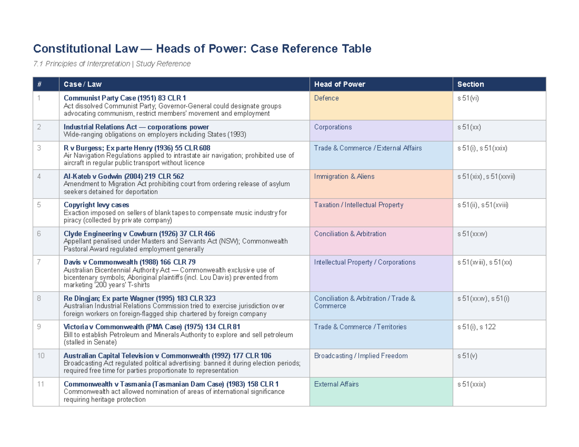The width and height of the screenshot is (579, 447).
Task: Click section cell 's 51(v)'
Action: (x=499, y=363)
